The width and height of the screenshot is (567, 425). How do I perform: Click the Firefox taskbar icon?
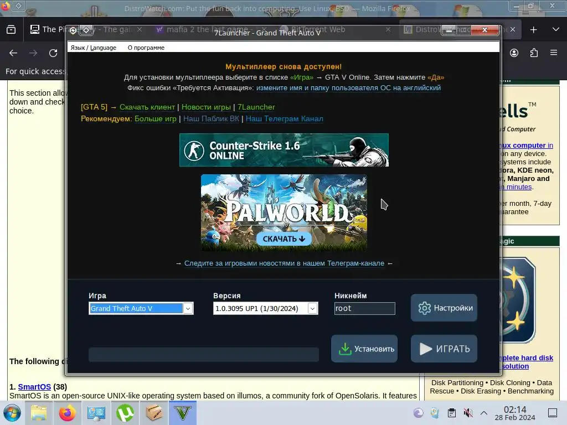(67, 413)
